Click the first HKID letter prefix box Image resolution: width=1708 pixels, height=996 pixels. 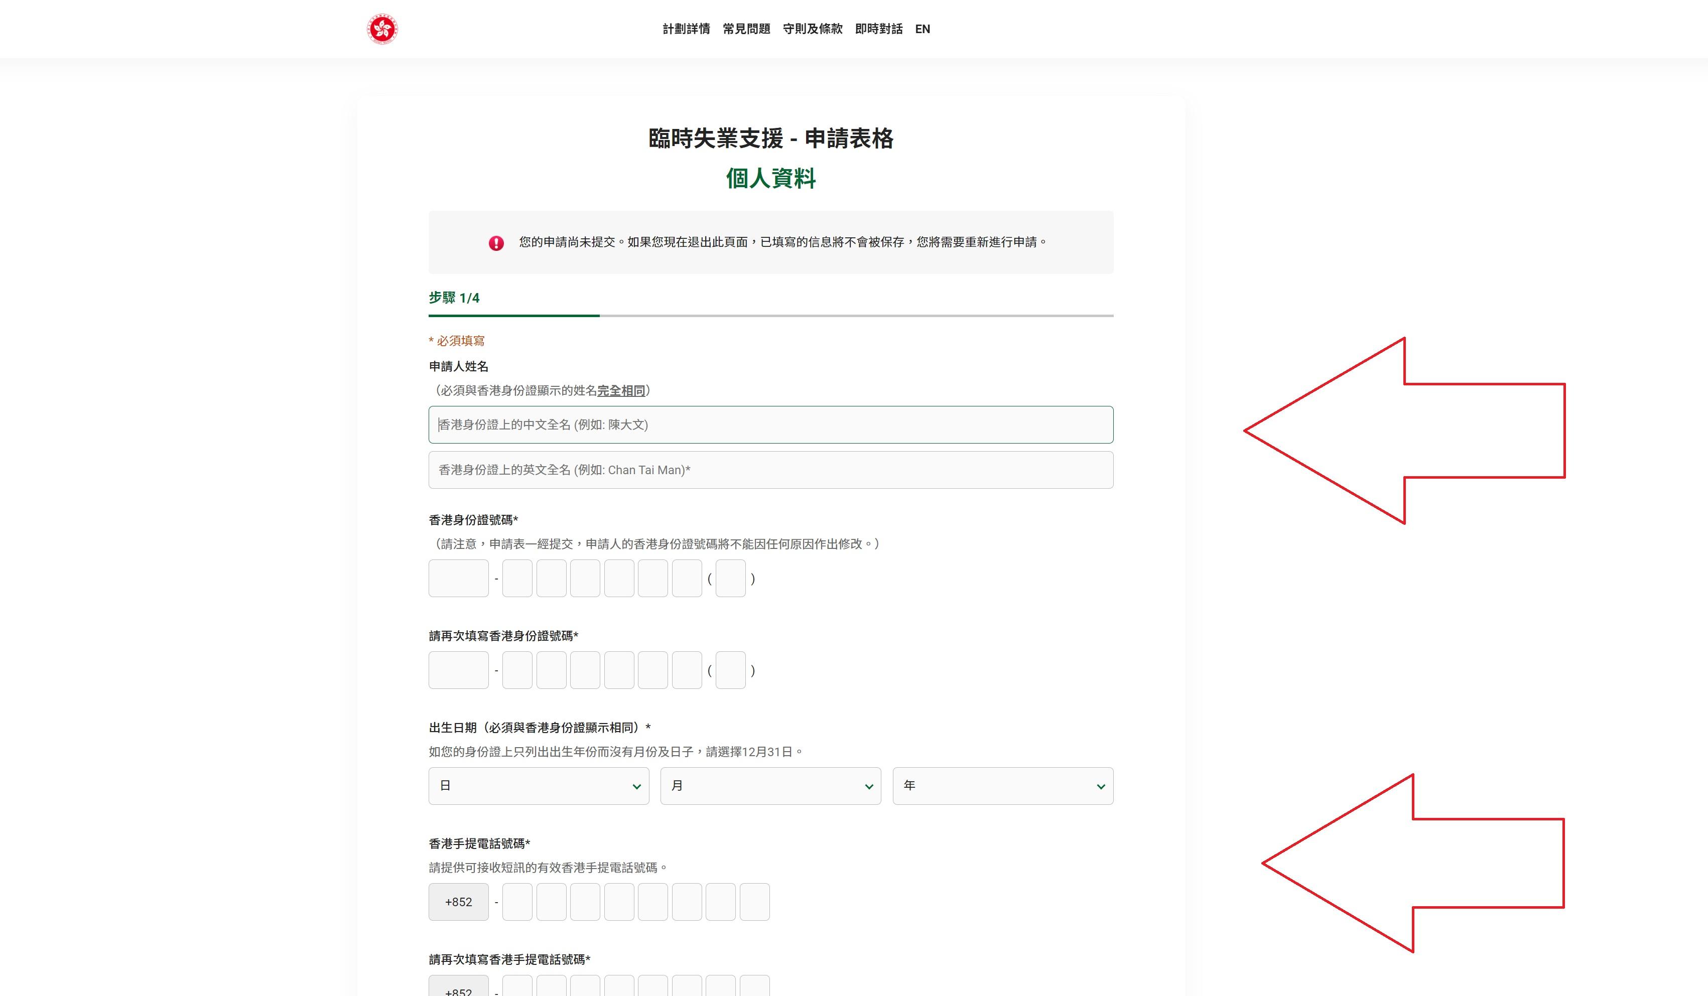click(458, 578)
